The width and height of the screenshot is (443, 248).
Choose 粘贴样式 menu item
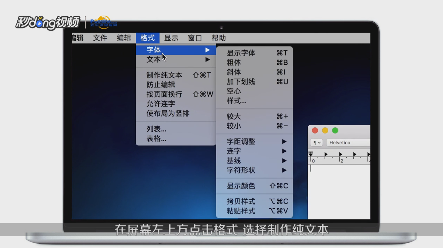[x=254, y=211]
